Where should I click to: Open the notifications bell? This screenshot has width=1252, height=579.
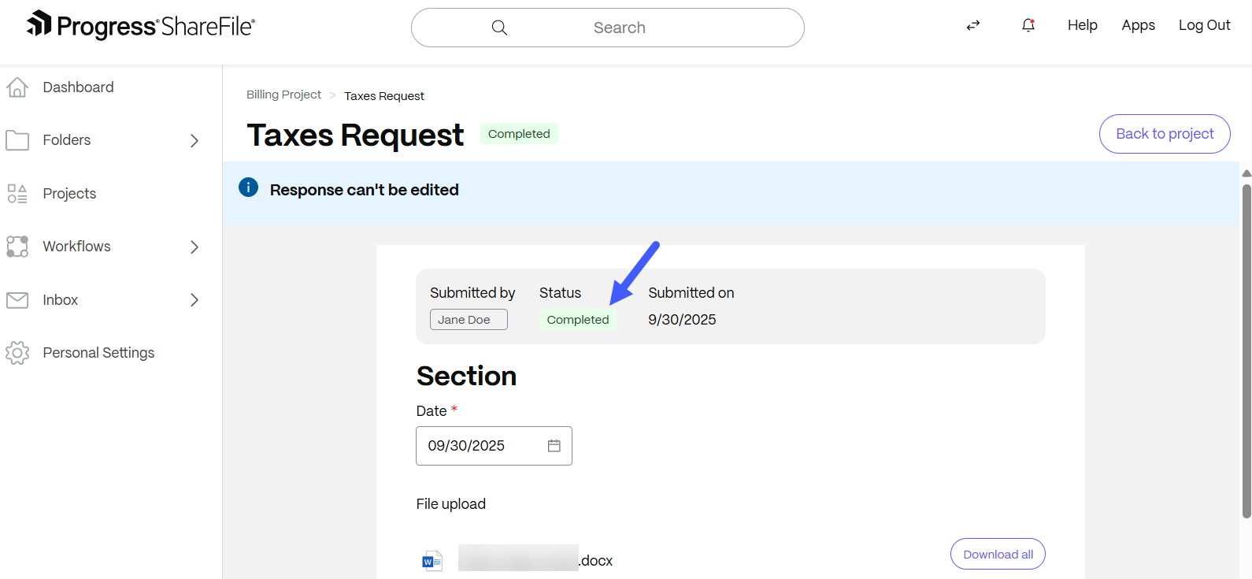(1028, 25)
